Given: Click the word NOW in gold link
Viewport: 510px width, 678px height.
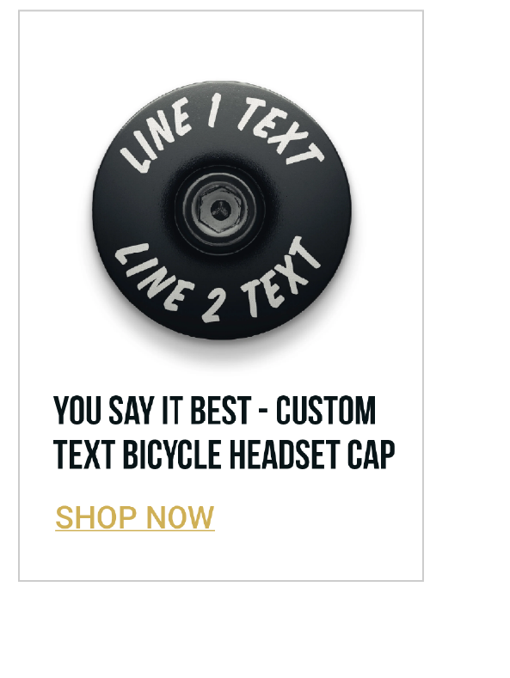Looking at the screenshot, I should coord(180,517).
